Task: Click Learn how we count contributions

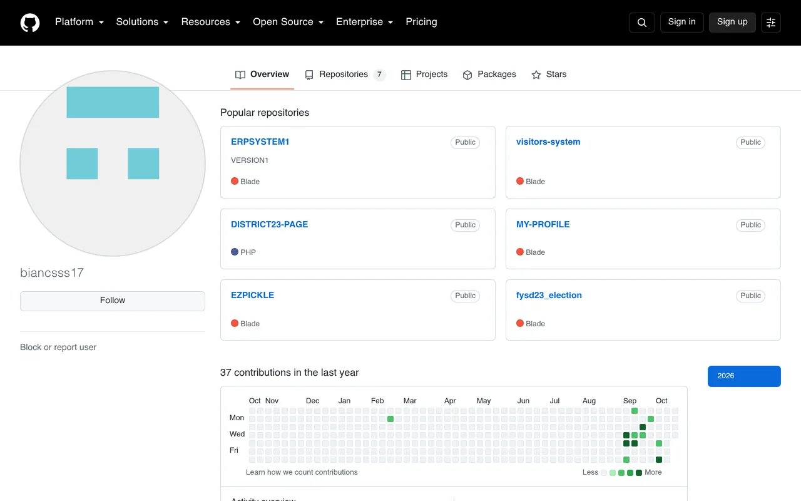Action: (302, 472)
